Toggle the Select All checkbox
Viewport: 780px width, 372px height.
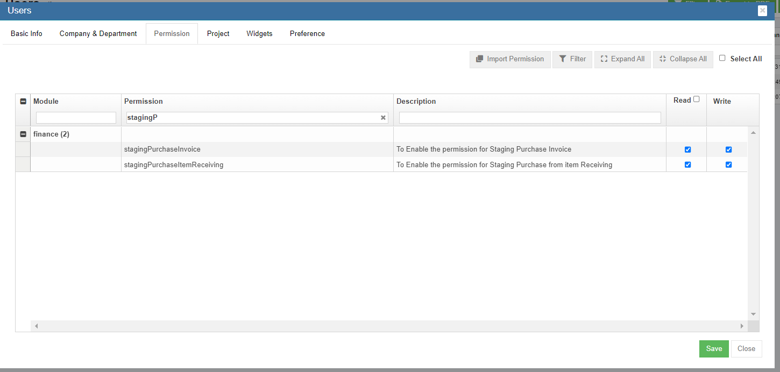coord(722,58)
